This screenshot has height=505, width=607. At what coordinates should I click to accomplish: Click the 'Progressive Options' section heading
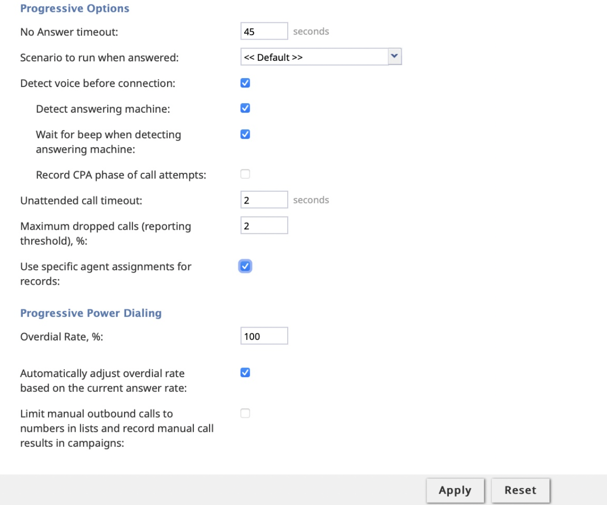coord(75,8)
